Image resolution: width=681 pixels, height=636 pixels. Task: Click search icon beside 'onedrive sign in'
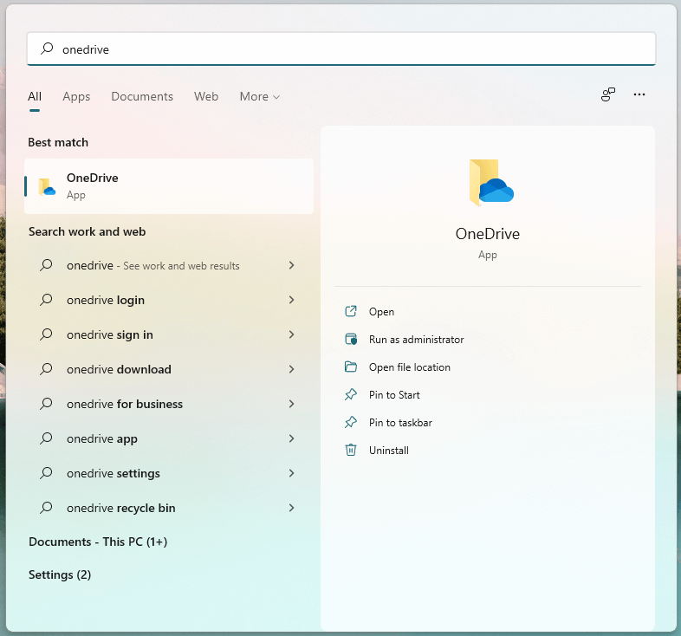(46, 334)
